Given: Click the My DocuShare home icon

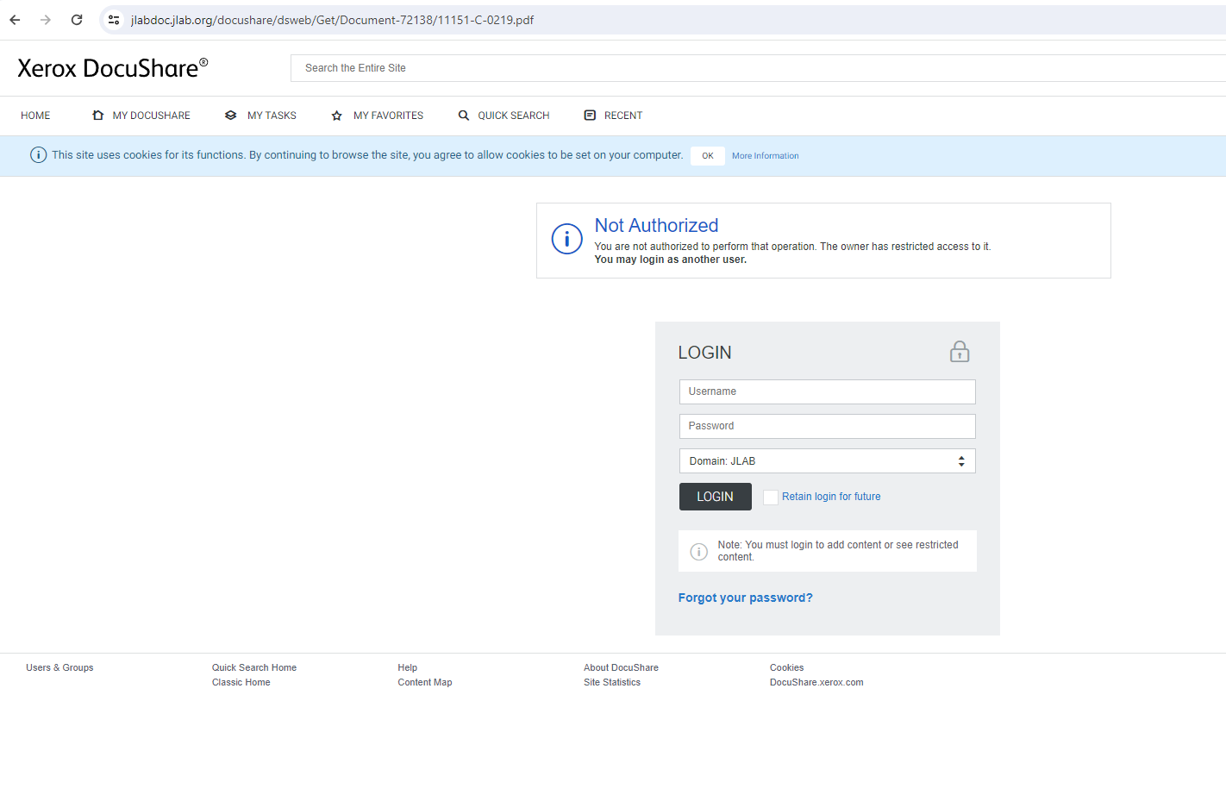Looking at the screenshot, I should pos(98,116).
